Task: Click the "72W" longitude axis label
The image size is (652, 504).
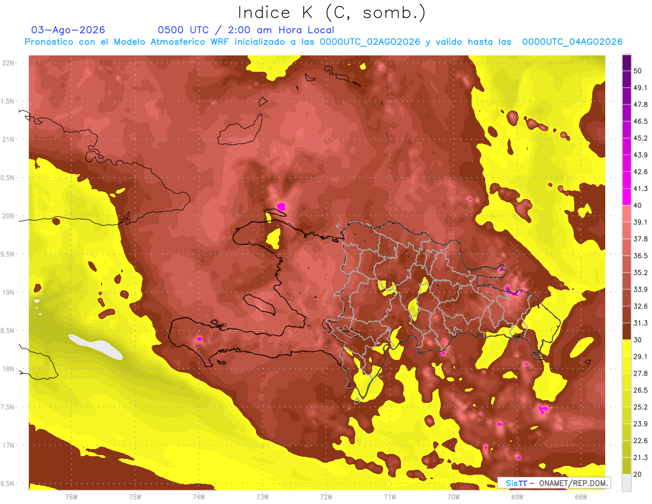Action: [326, 497]
